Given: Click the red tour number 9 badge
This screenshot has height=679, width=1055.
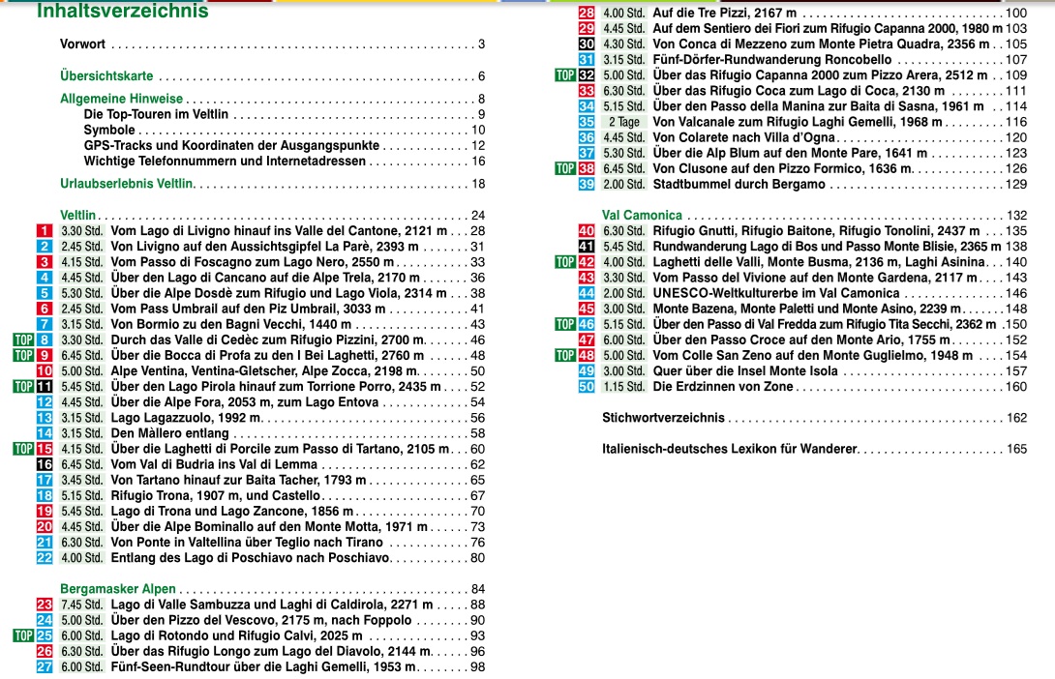Looking at the screenshot, I should pos(45,356).
